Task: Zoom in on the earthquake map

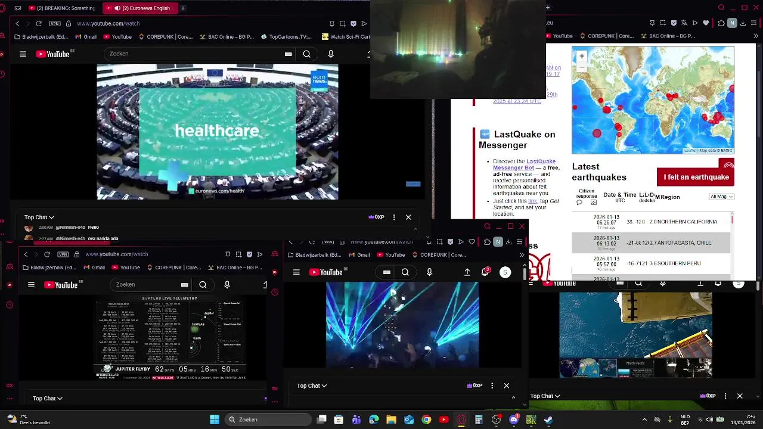Action: click(582, 56)
